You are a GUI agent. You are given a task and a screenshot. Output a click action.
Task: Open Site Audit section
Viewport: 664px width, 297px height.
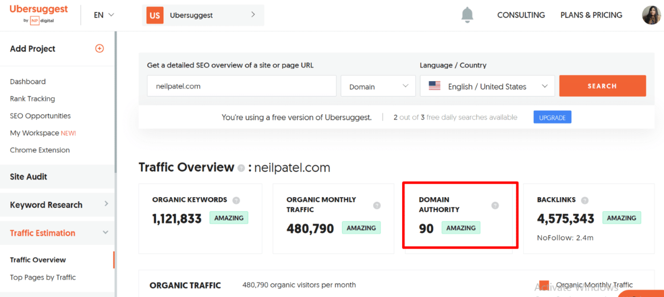[x=57, y=176]
